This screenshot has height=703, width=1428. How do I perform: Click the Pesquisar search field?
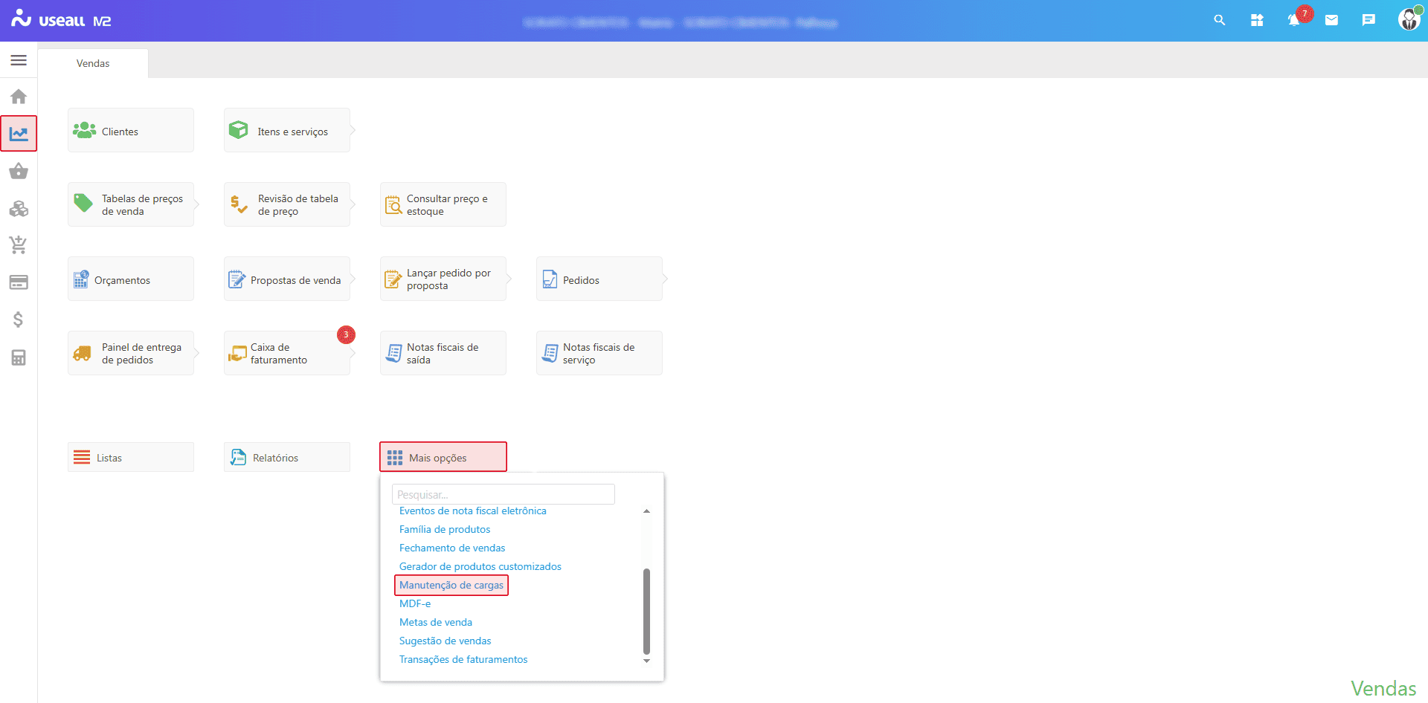coord(503,494)
